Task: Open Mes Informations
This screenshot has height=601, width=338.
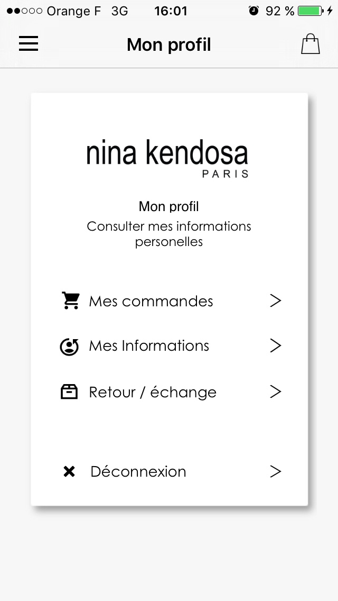Action: click(149, 346)
